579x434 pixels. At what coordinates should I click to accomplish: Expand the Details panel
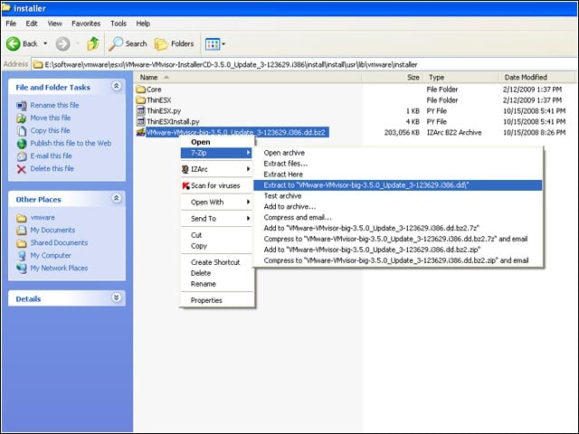coord(117,297)
